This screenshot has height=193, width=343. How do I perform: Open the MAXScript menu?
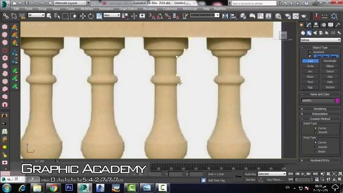(190, 9)
